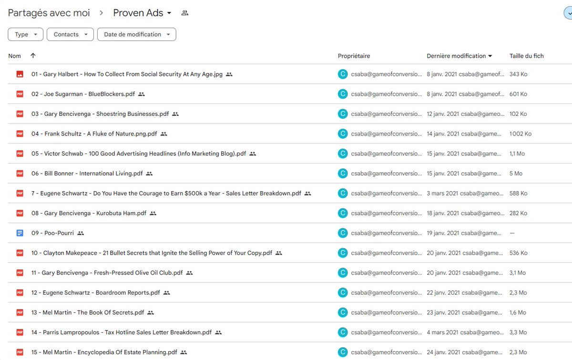Click the 1,6 Mo file size
The width and height of the screenshot is (572, 360).
tap(518, 312)
